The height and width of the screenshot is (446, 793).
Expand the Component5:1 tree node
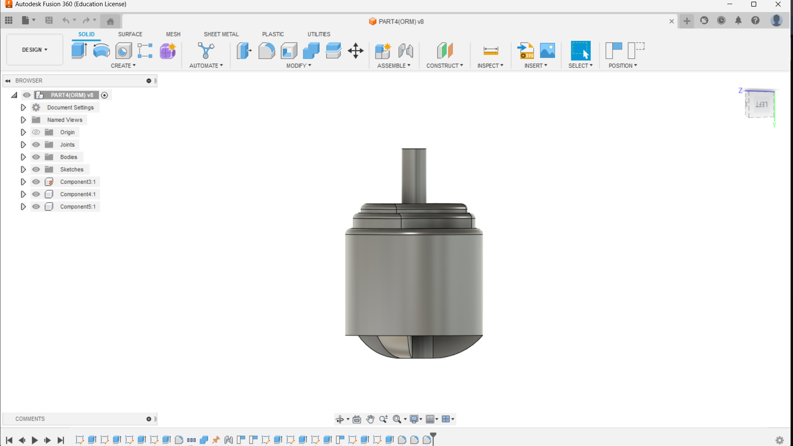23,206
